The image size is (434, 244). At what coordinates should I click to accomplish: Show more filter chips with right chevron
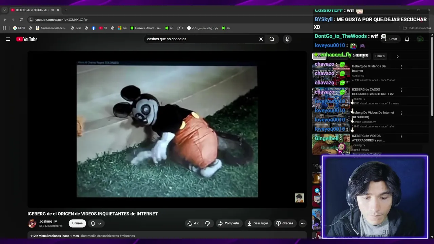(397, 57)
